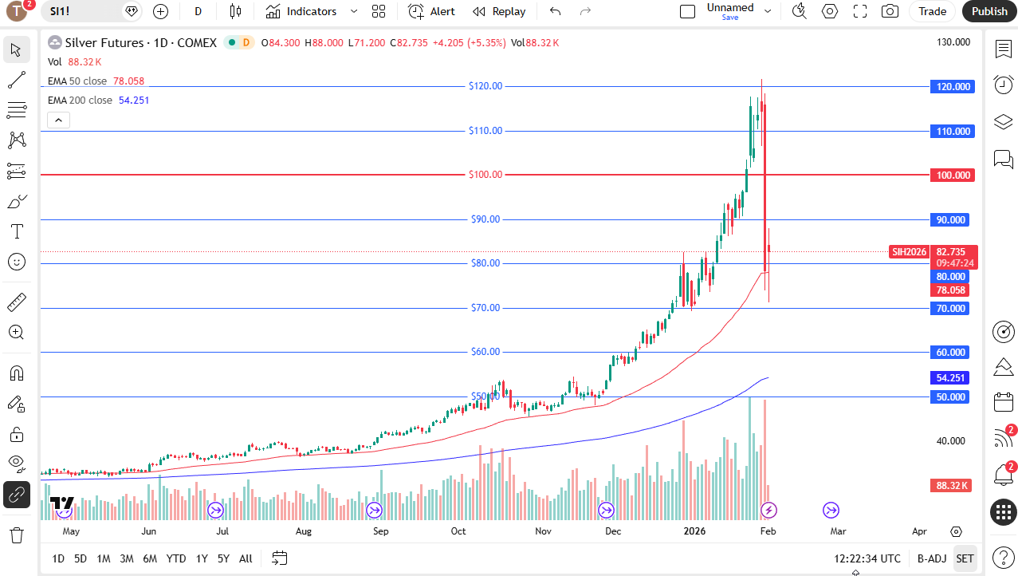
Task: Toggle stay in drawing mode
Action: (16, 404)
